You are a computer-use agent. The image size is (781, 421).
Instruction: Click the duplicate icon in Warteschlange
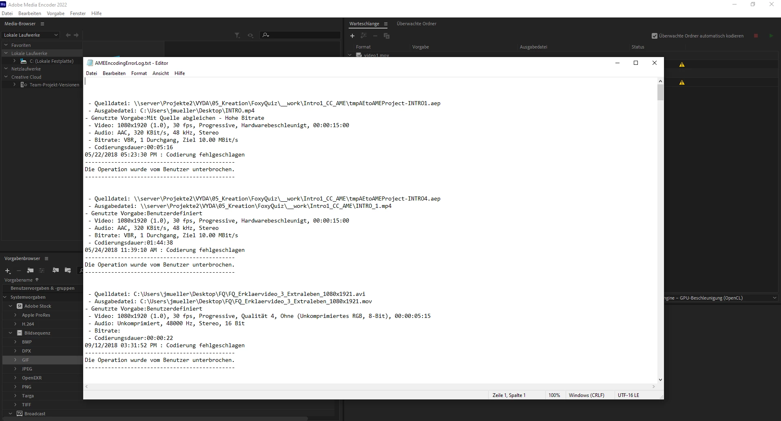[387, 36]
